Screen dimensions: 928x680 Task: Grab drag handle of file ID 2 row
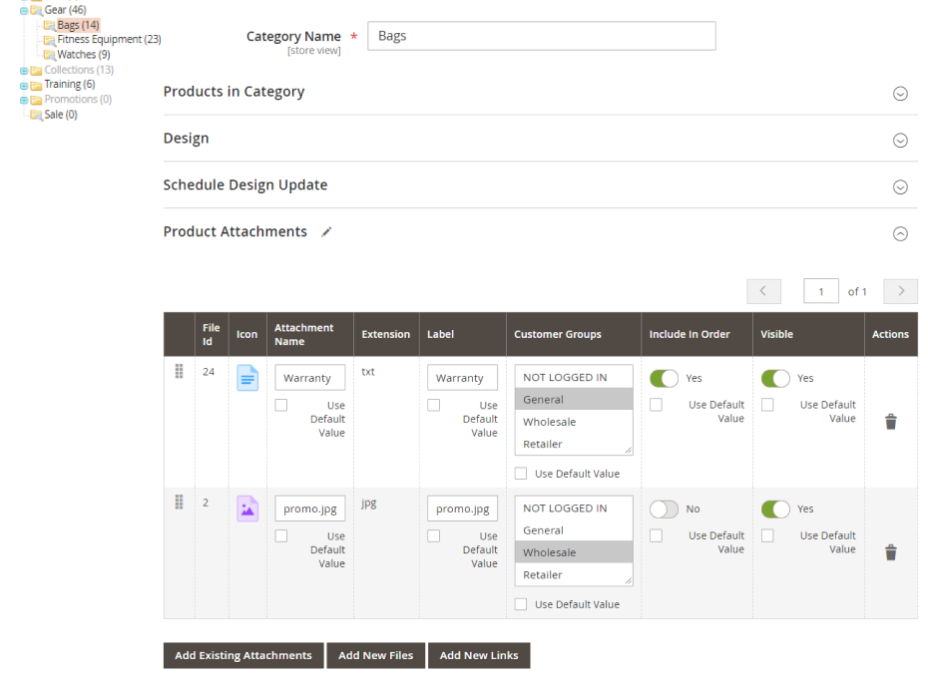tap(180, 502)
